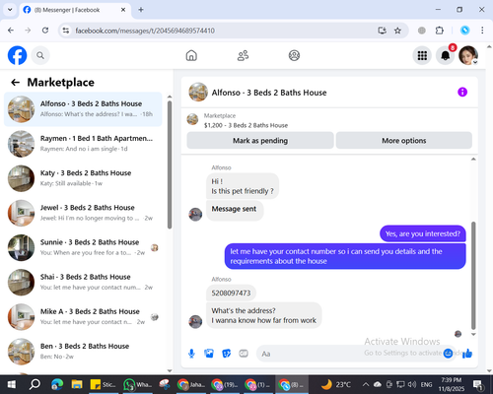Viewport: 493px width, 394px height.
Task: Choose a GIF icon
Action: [x=244, y=354]
